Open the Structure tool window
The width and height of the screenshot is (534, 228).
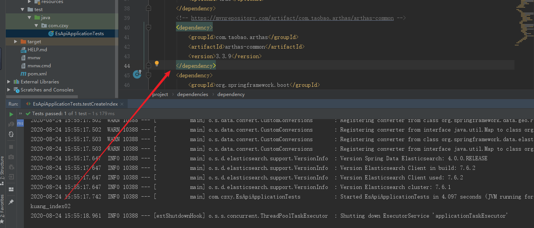click(x=3, y=168)
